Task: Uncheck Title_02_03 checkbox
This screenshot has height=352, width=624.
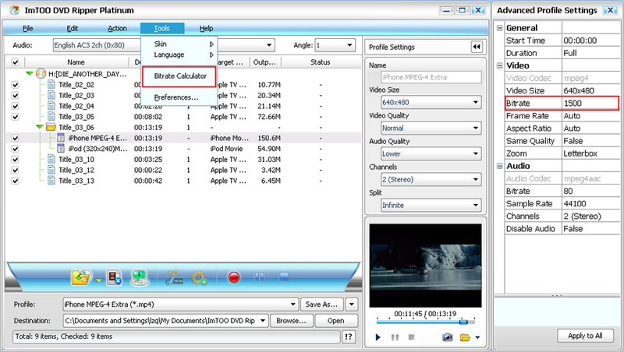Action: tap(15, 95)
